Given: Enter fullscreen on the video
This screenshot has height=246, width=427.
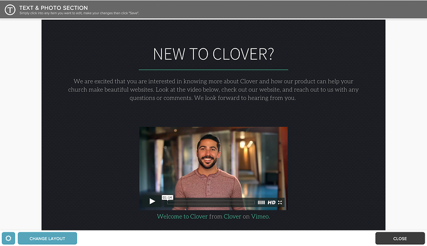Looking at the screenshot, I should tap(280, 202).
